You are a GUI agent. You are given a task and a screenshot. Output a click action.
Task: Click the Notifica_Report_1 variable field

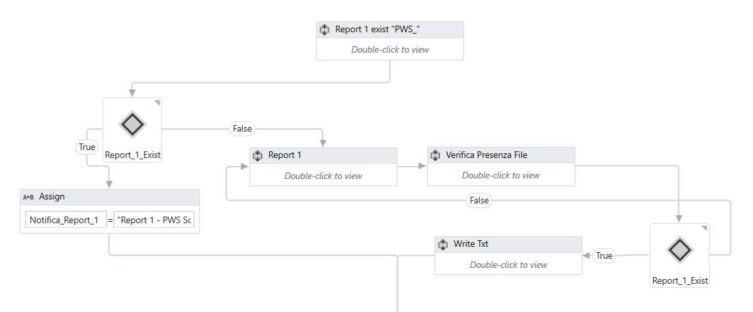point(65,220)
